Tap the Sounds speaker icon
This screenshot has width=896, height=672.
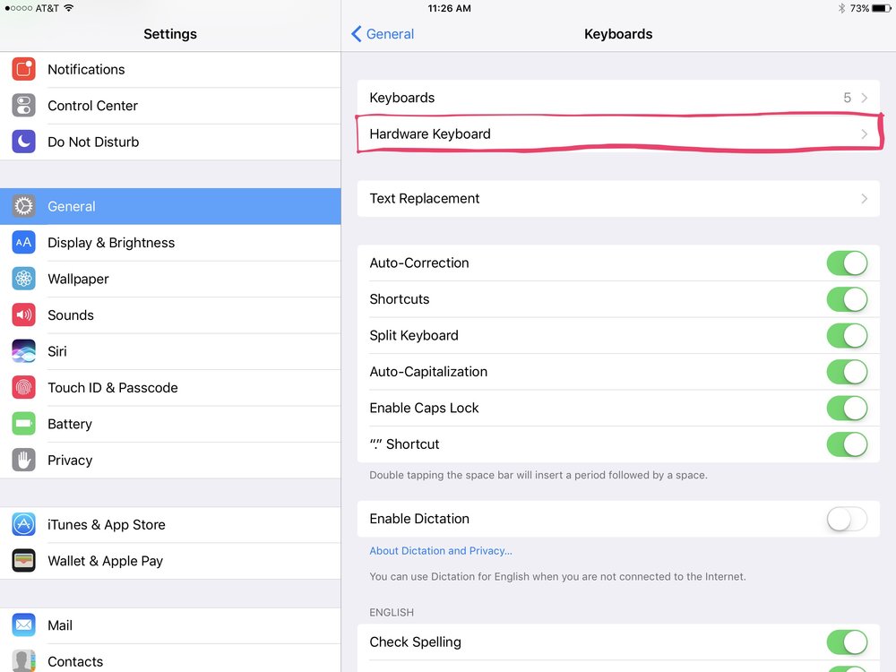coord(24,315)
